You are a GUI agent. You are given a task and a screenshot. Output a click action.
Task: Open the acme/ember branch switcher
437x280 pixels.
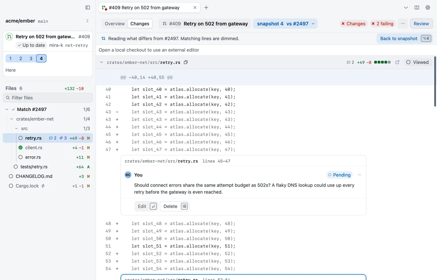[87, 21]
